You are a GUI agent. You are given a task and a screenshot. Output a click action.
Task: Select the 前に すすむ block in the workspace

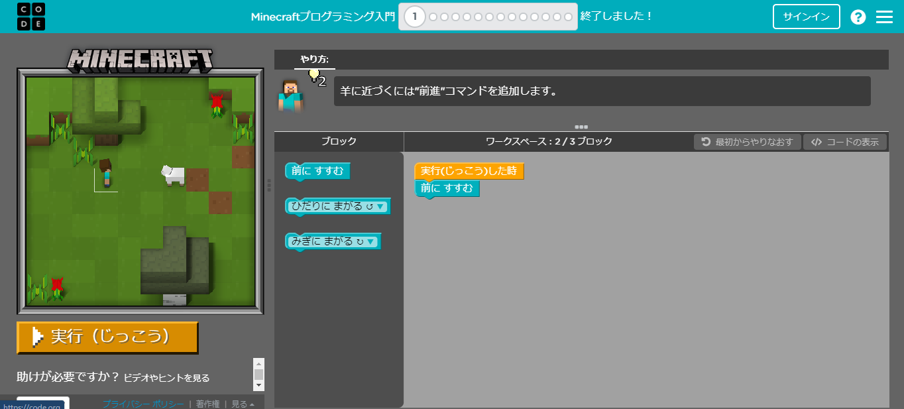pos(447,188)
